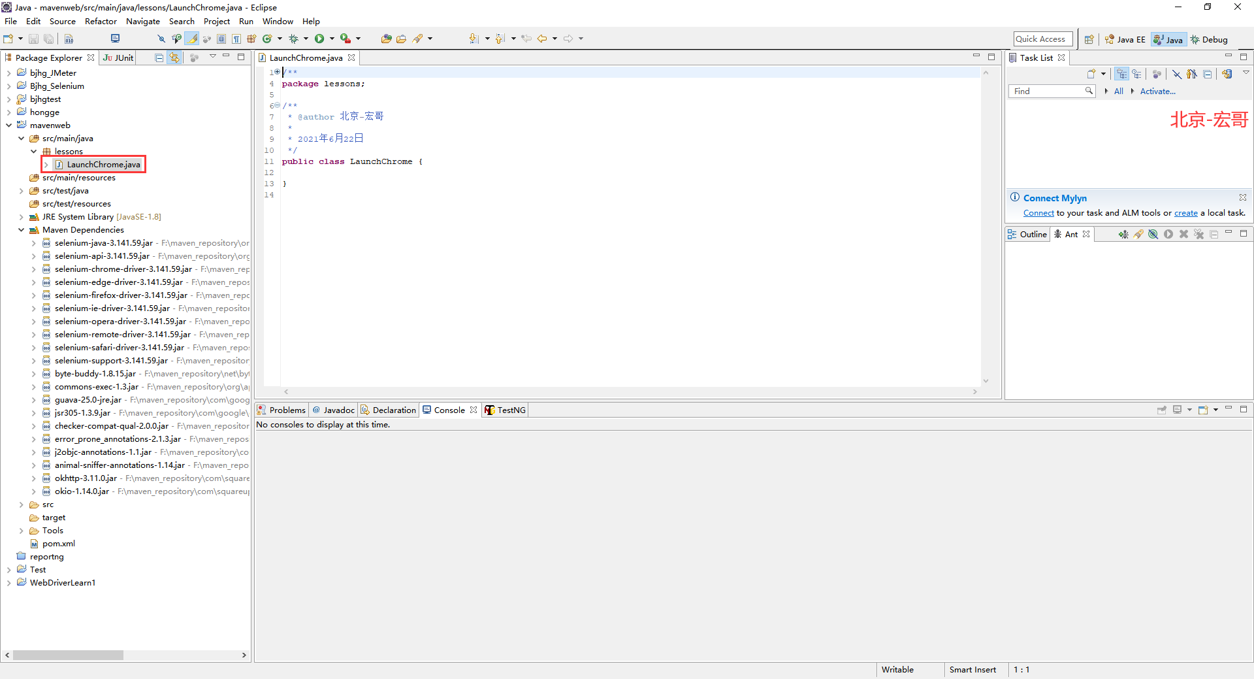
Task: Click the New Java Package icon
Action: coord(251,39)
